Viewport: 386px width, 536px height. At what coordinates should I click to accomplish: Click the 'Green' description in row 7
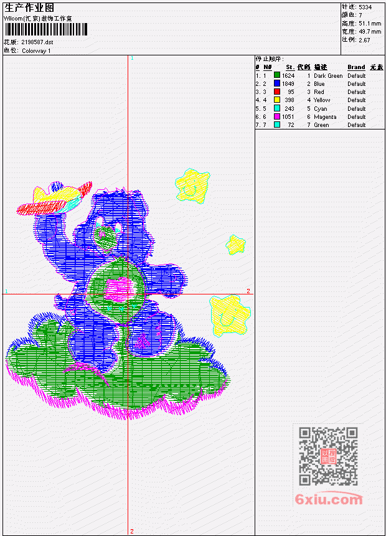coord(321,125)
